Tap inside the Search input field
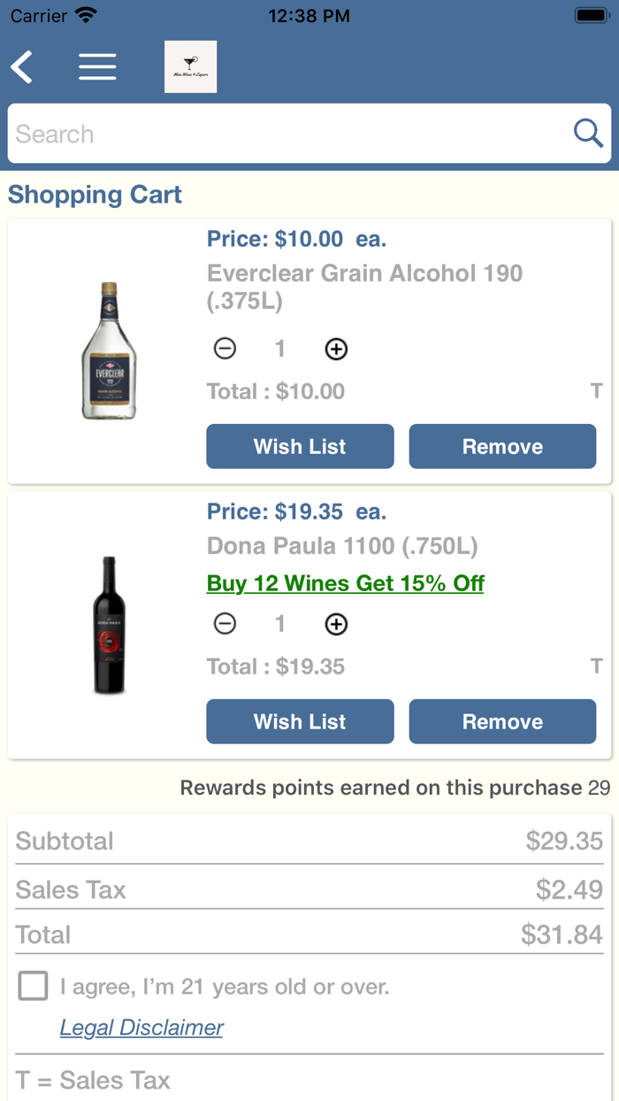619x1101 pixels. [265, 133]
